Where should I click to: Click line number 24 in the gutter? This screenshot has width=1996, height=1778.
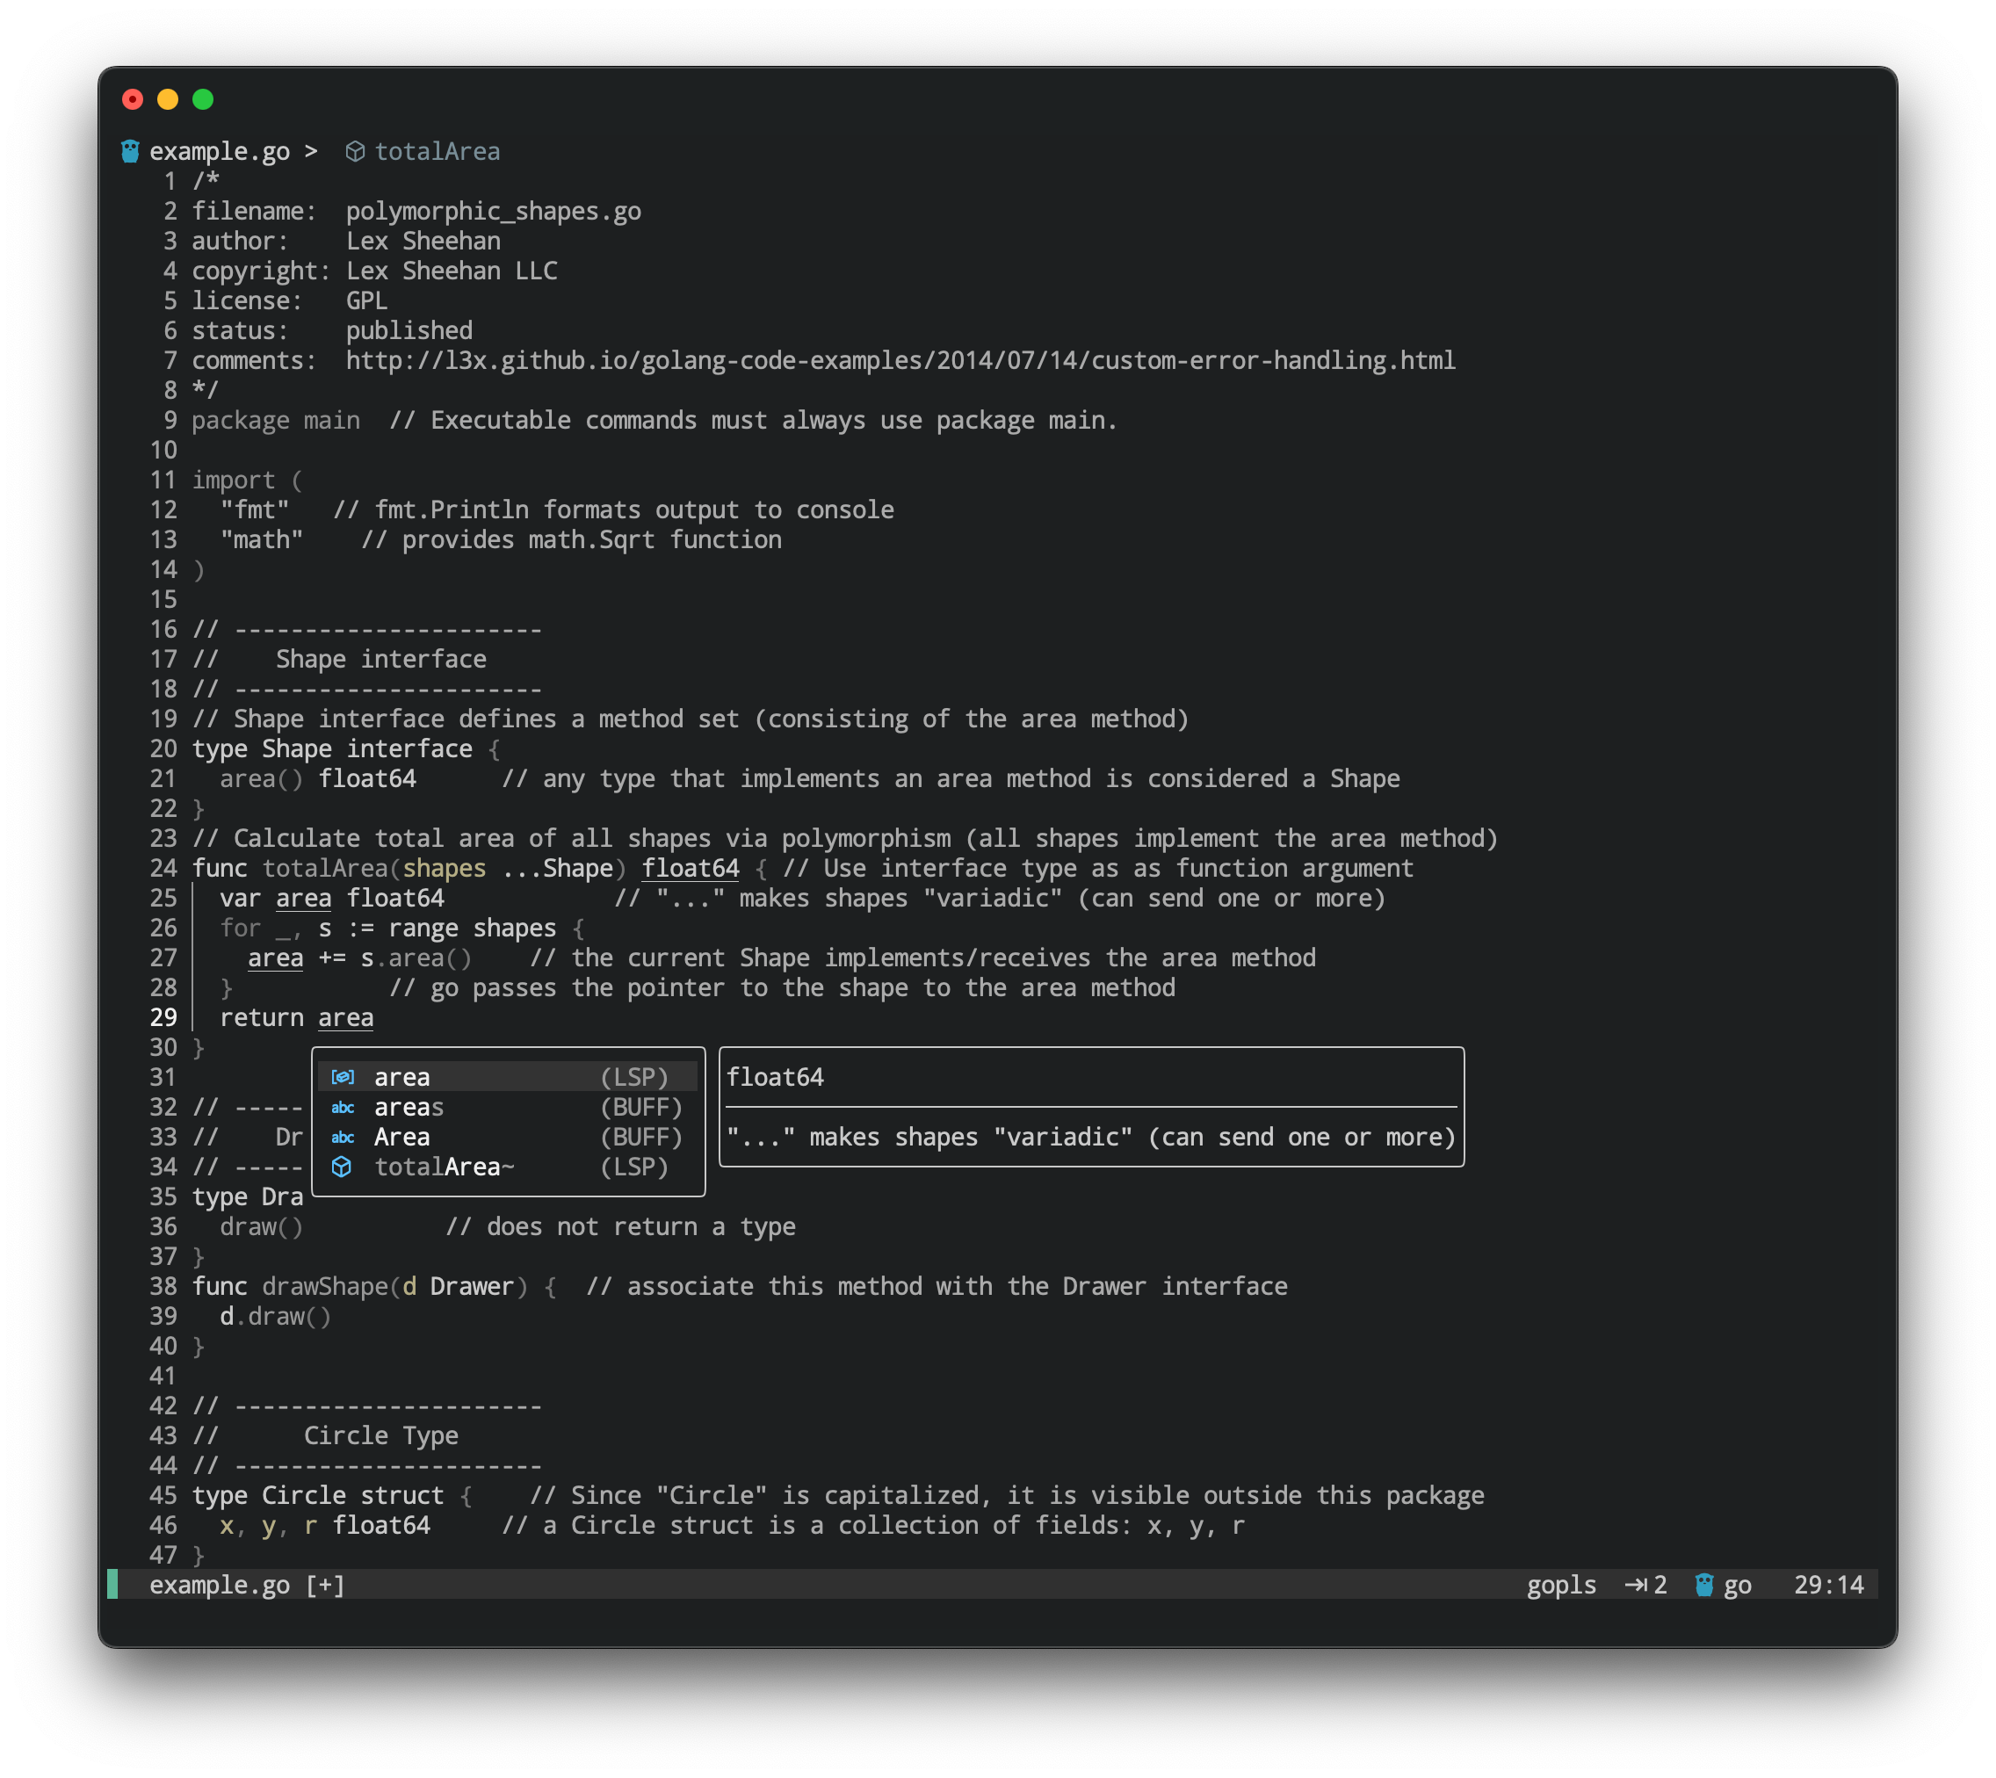pyautogui.click(x=163, y=869)
